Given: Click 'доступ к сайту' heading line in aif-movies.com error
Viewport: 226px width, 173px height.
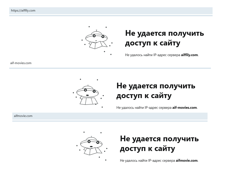Looking at the screenshot, I should point(144,96).
